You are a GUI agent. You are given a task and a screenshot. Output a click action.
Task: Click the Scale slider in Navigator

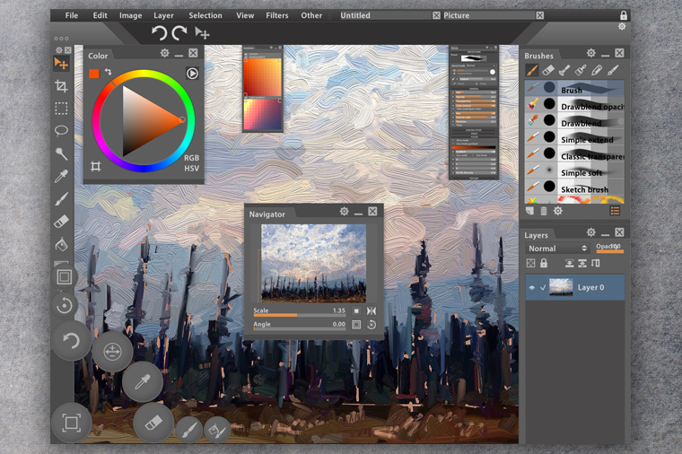coord(300,315)
